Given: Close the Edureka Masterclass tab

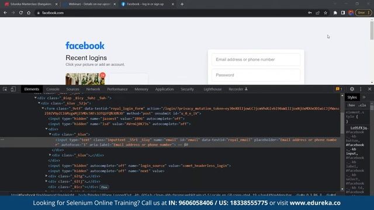Looking at the screenshot, I should [56, 4].
